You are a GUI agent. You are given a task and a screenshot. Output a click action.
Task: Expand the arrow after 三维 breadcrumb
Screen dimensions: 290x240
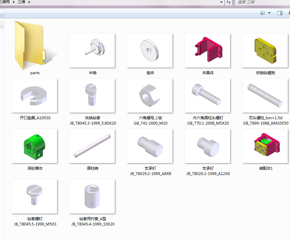point(29,2)
